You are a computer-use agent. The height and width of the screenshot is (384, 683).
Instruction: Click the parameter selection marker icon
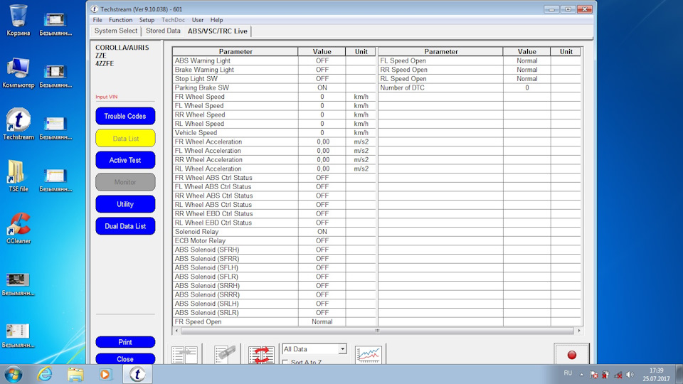tap(224, 354)
